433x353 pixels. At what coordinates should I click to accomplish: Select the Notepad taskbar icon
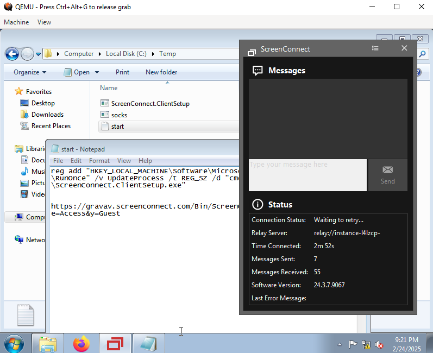coord(148,344)
